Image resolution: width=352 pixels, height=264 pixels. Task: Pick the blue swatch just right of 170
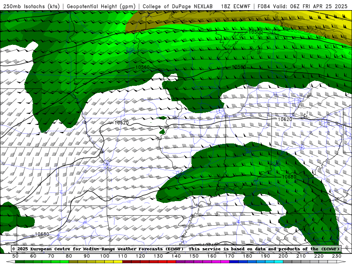coord(234,262)
